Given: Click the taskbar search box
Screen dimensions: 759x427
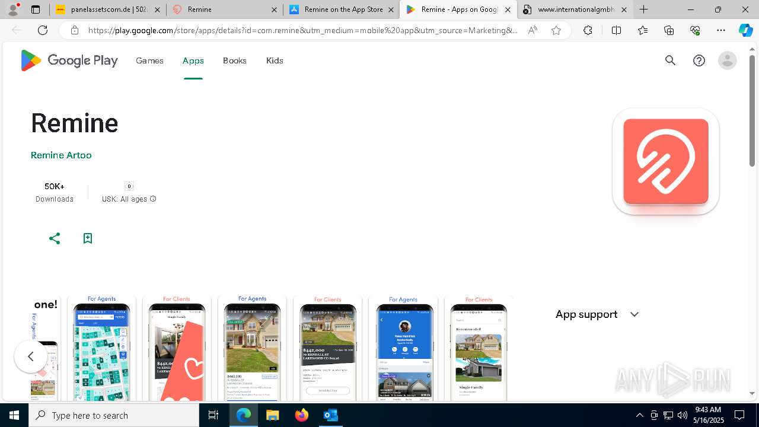Looking at the screenshot, I should point(114,415).
